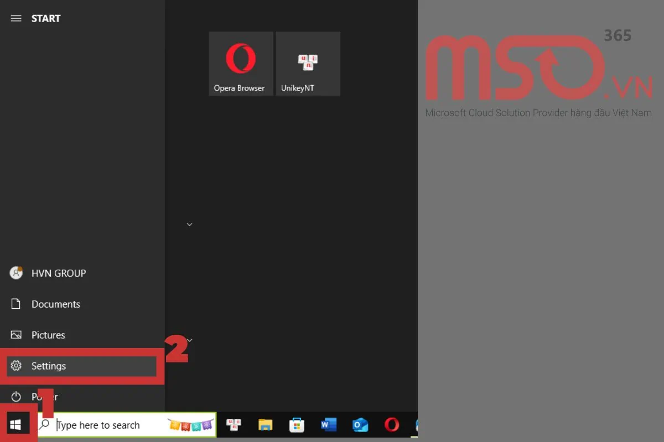Click the Start button
Screen dimensions: 664x442
[x=17, y=423]
